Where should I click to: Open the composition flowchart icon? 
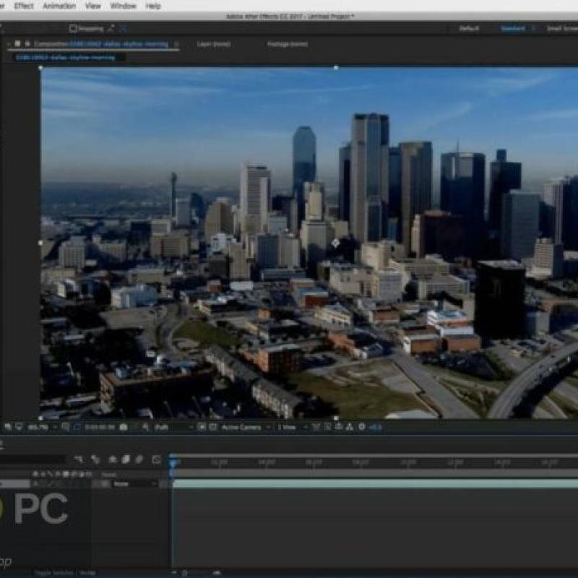click(x=350, y=427)
